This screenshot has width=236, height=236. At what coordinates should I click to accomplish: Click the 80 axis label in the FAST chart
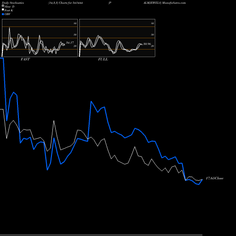[75, 23]
